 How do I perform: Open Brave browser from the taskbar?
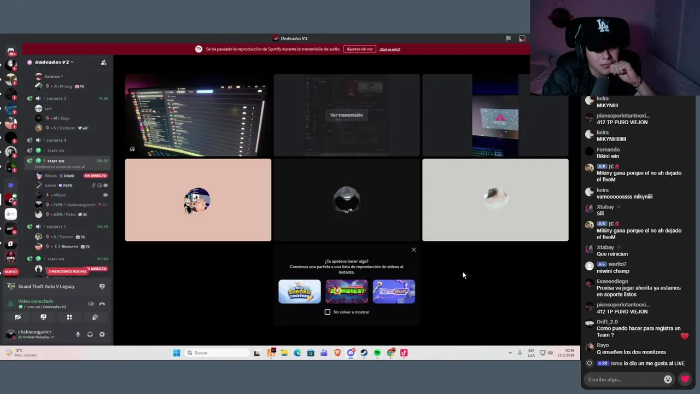click(337, 353)
